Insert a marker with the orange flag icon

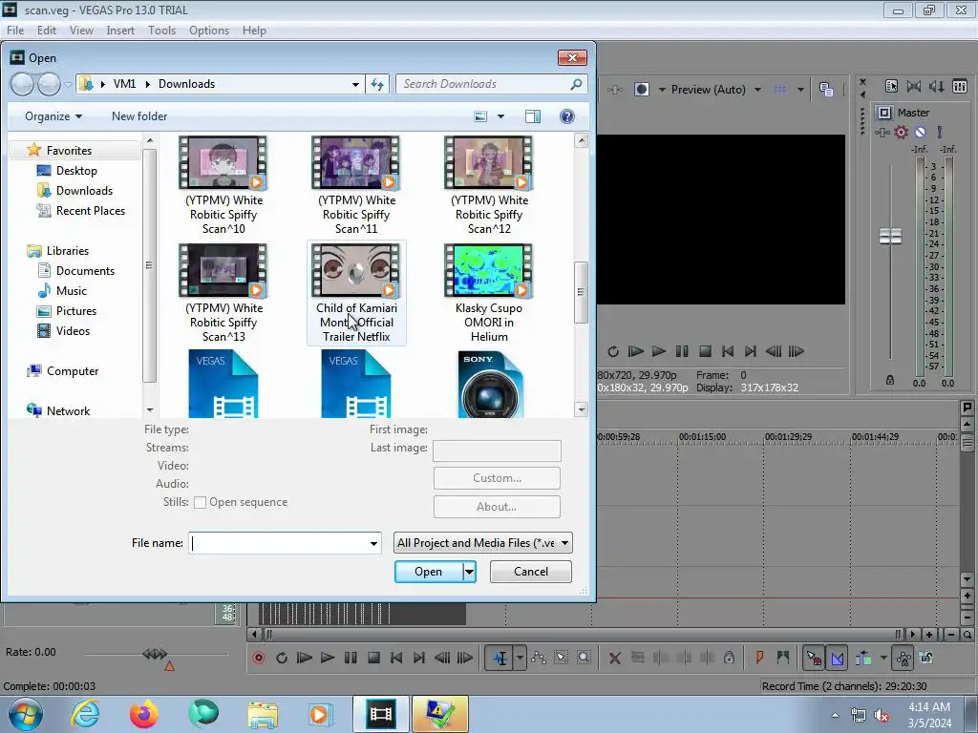tap(759, 657)
